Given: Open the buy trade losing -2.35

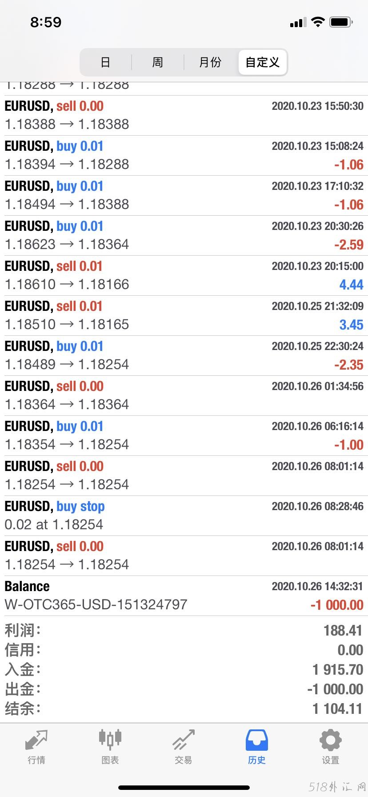Looking at the screenshot, I should [184, 356].
